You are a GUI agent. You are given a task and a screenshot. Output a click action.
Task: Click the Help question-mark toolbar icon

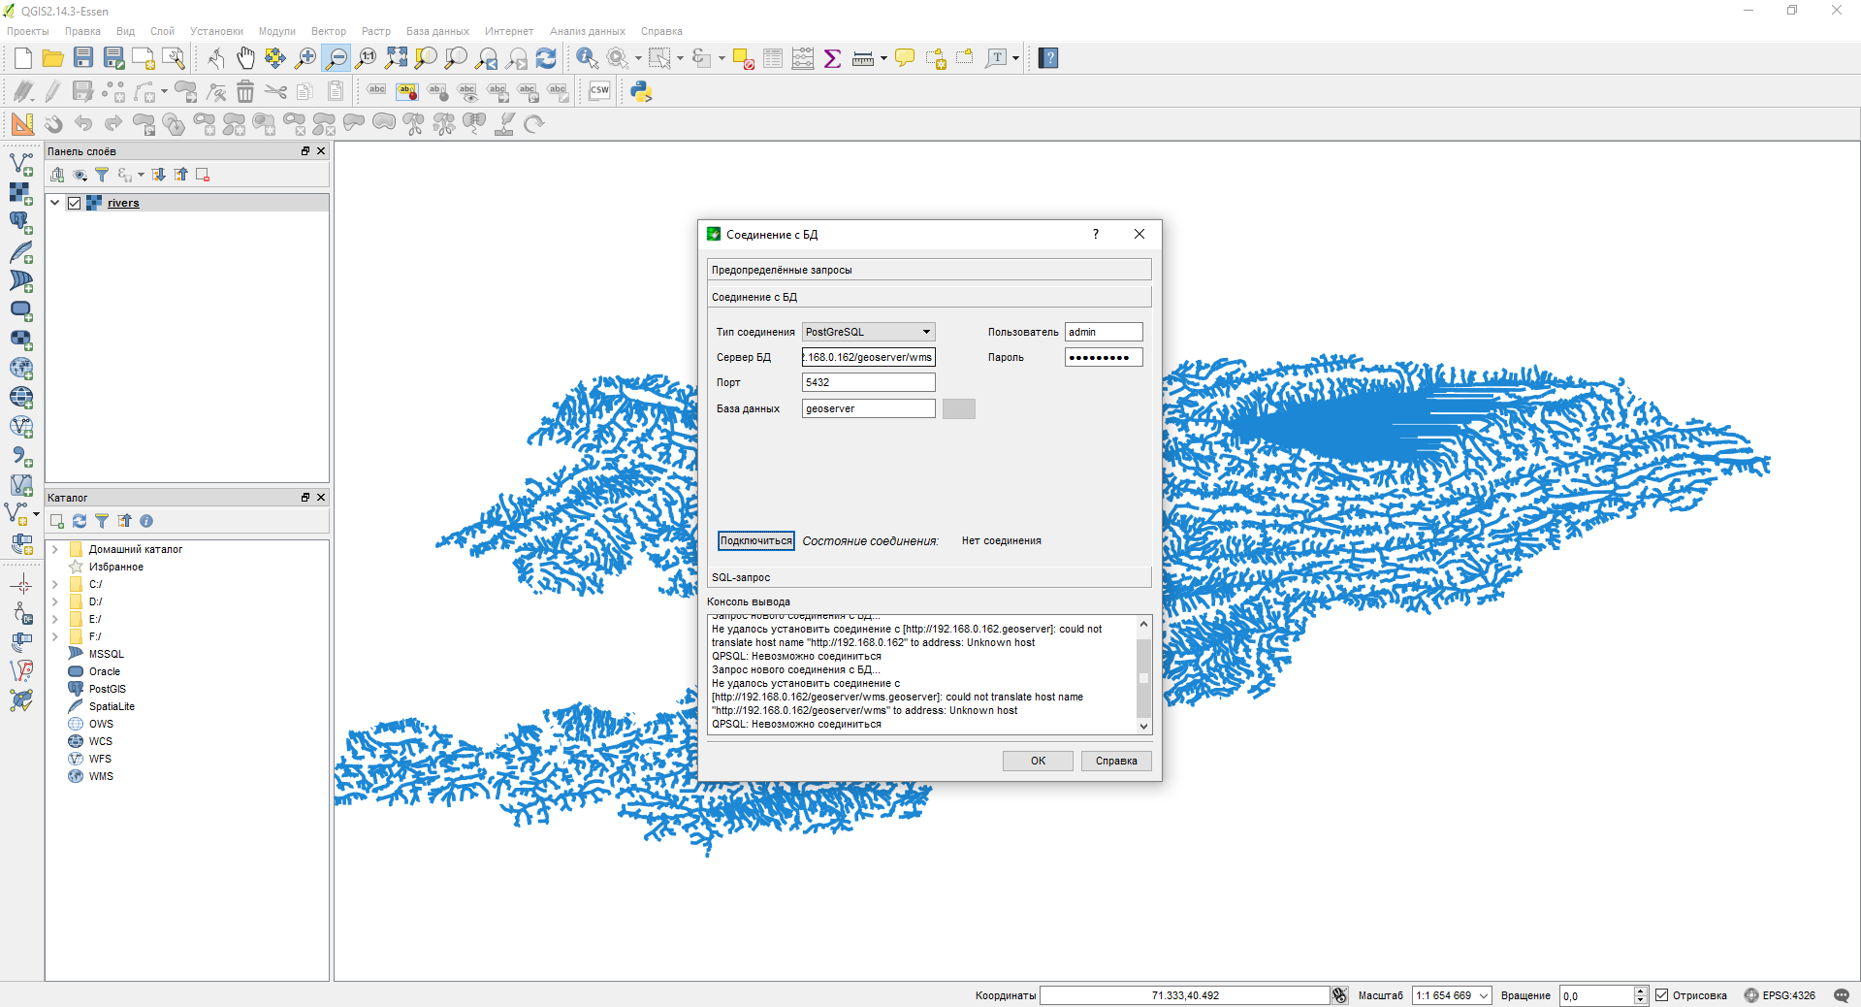1048,58
